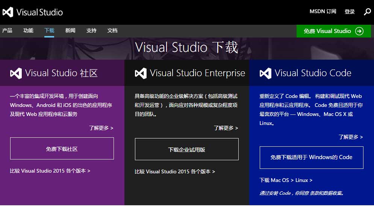This screenshot has height=206, width=374.
Task: Click the MSDN 订阅 link
Action: pos(323,12)
